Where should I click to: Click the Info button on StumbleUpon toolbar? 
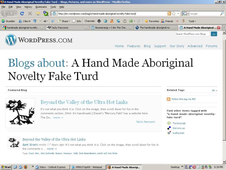[x=77, y=21]
